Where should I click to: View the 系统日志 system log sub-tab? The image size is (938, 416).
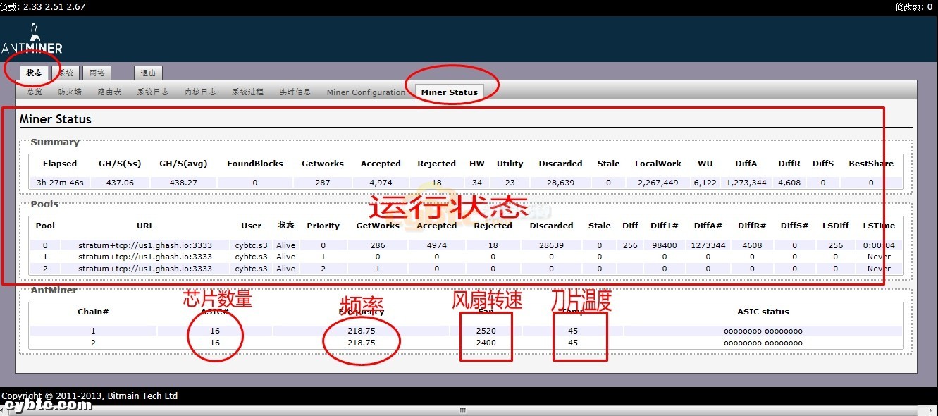click(153, 92)
